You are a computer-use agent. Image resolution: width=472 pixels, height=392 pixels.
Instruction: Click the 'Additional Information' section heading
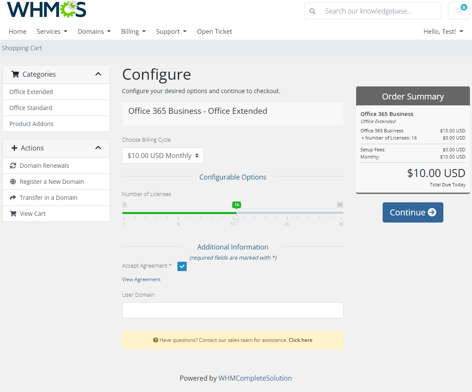point(233,247)
